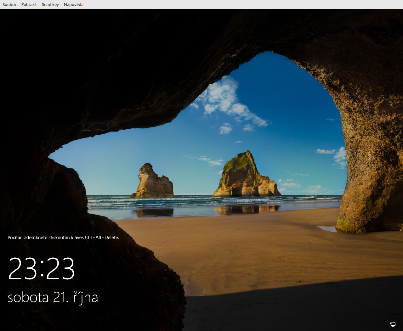Open the Nápověda menu
This screenshot has height=331, width=403.
pos(73,4)
